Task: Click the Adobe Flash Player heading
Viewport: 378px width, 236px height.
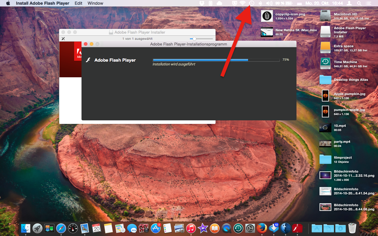Action: click(115, 60)
